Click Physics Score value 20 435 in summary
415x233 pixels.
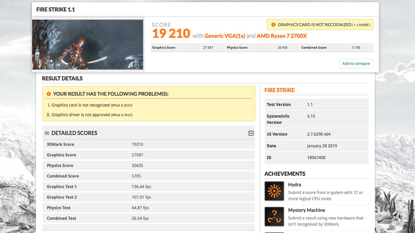coord(283,48)
